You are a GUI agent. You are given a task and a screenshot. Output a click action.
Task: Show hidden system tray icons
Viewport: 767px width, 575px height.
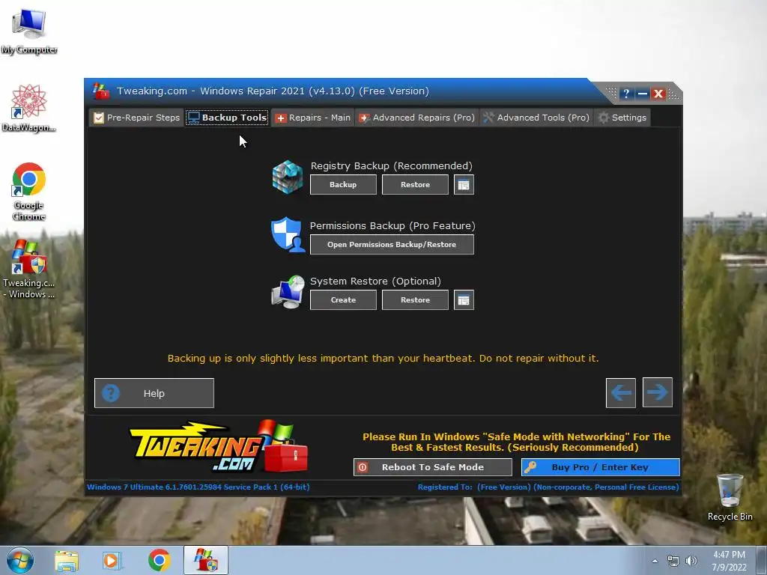(x=655, y=561)
